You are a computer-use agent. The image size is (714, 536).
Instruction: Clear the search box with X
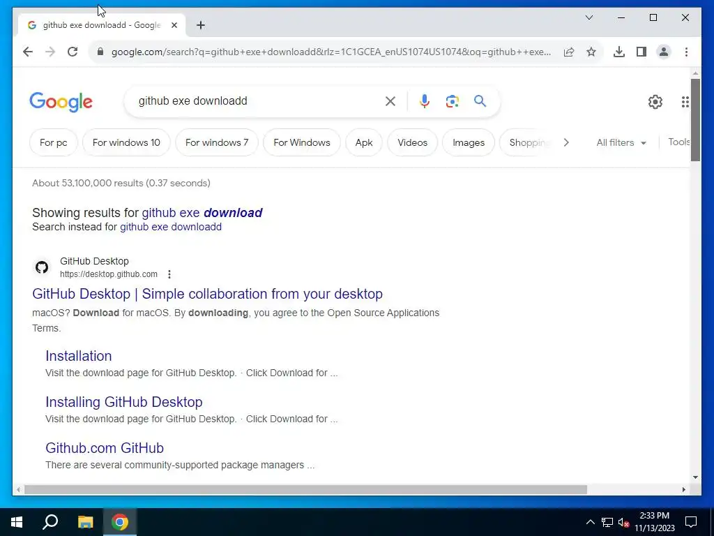click(x=390, y=101)
